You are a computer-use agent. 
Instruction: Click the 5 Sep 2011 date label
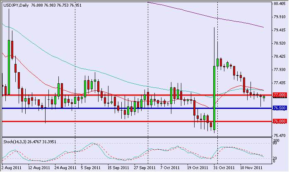[90, 168]
